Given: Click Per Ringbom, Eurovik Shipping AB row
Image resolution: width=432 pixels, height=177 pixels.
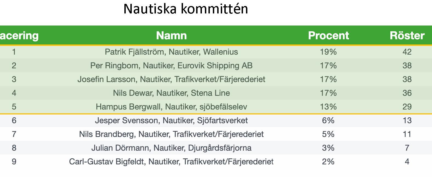Looking at the screenshot, I should pos(216,66).
